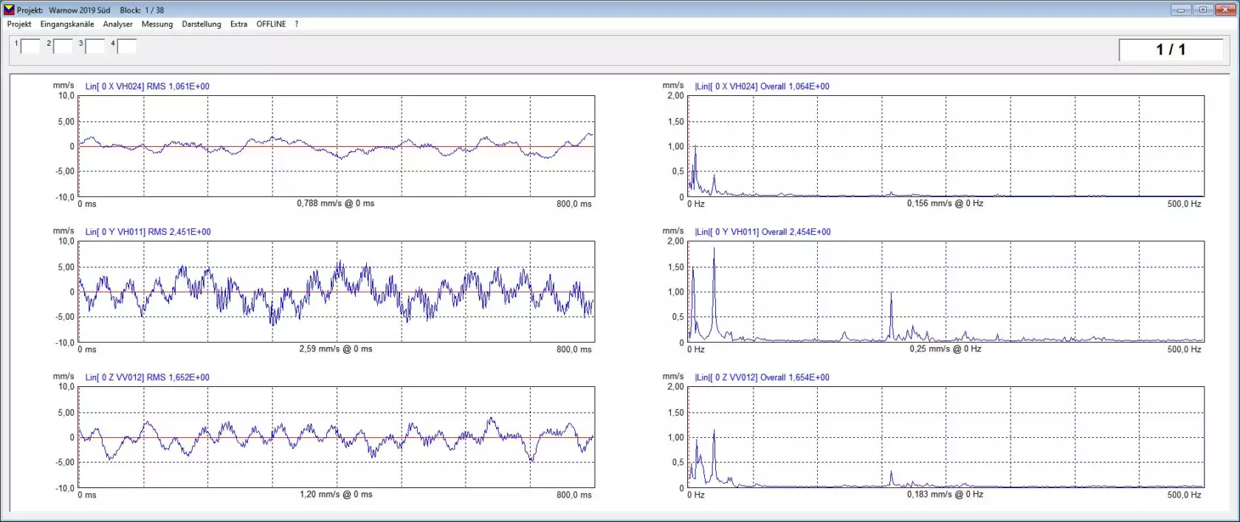Viewport: 1240px width, 522px height.
Task: Click input field number 1
Action: (30, 47)
